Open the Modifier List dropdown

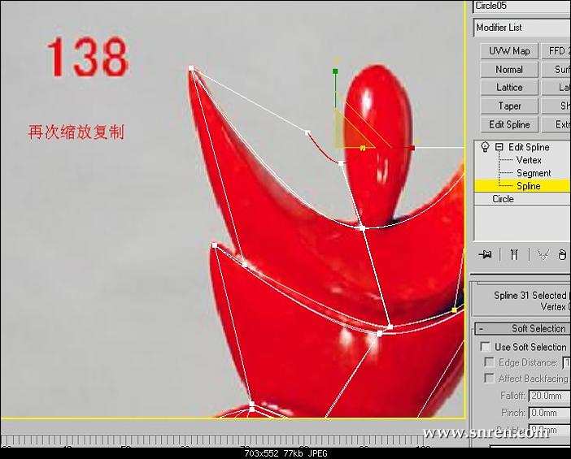[x=522, y=28]
